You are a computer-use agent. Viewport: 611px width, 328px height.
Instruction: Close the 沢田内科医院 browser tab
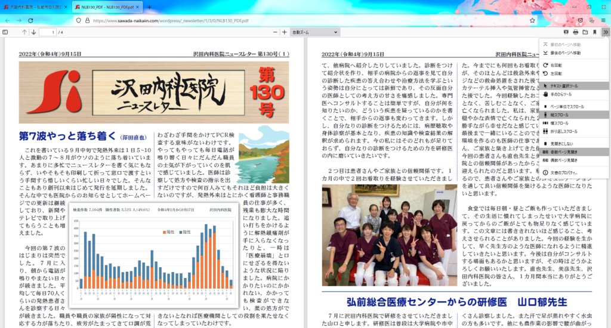(66, 7)
